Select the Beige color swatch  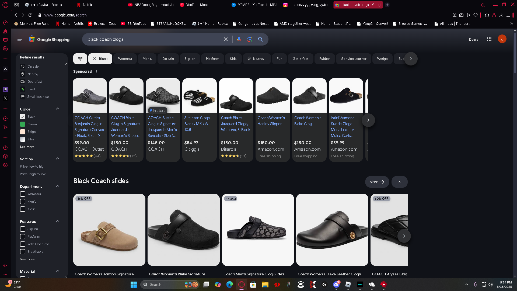point(23,132)
